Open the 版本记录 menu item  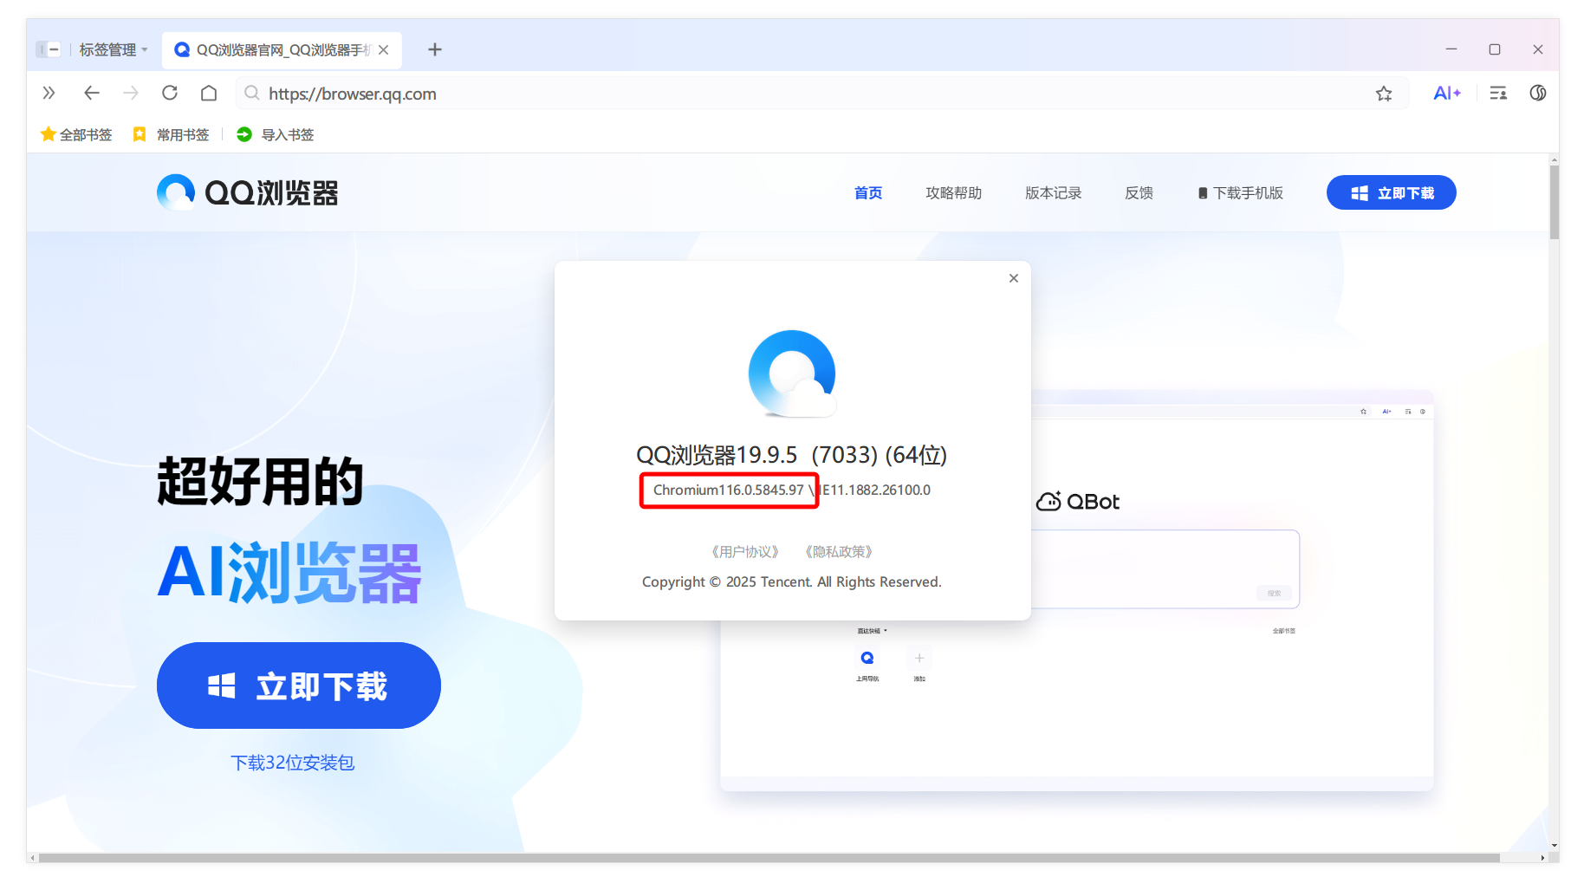pyautogui.click(x=1053, y=192)
